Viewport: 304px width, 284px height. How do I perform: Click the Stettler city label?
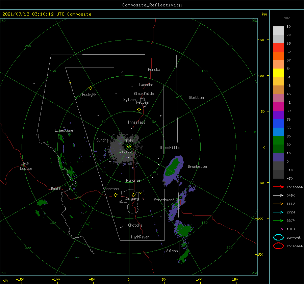[x=197, y=98]
